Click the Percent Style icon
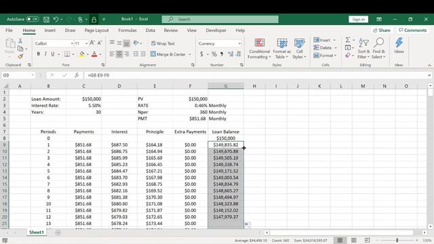This screenshot has height=244, width=434. click(x=214, y=54)
